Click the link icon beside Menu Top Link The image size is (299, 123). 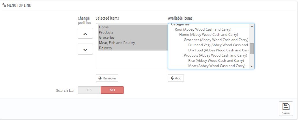click(x=4, y=5)
